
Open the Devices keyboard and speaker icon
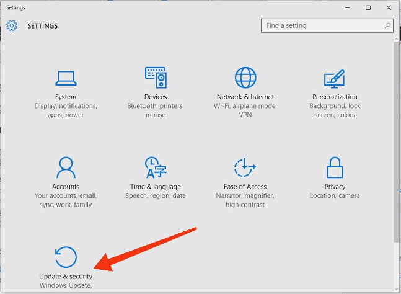tap(156, 78)
